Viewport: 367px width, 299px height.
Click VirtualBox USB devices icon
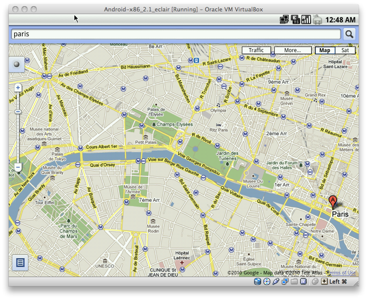276,281
